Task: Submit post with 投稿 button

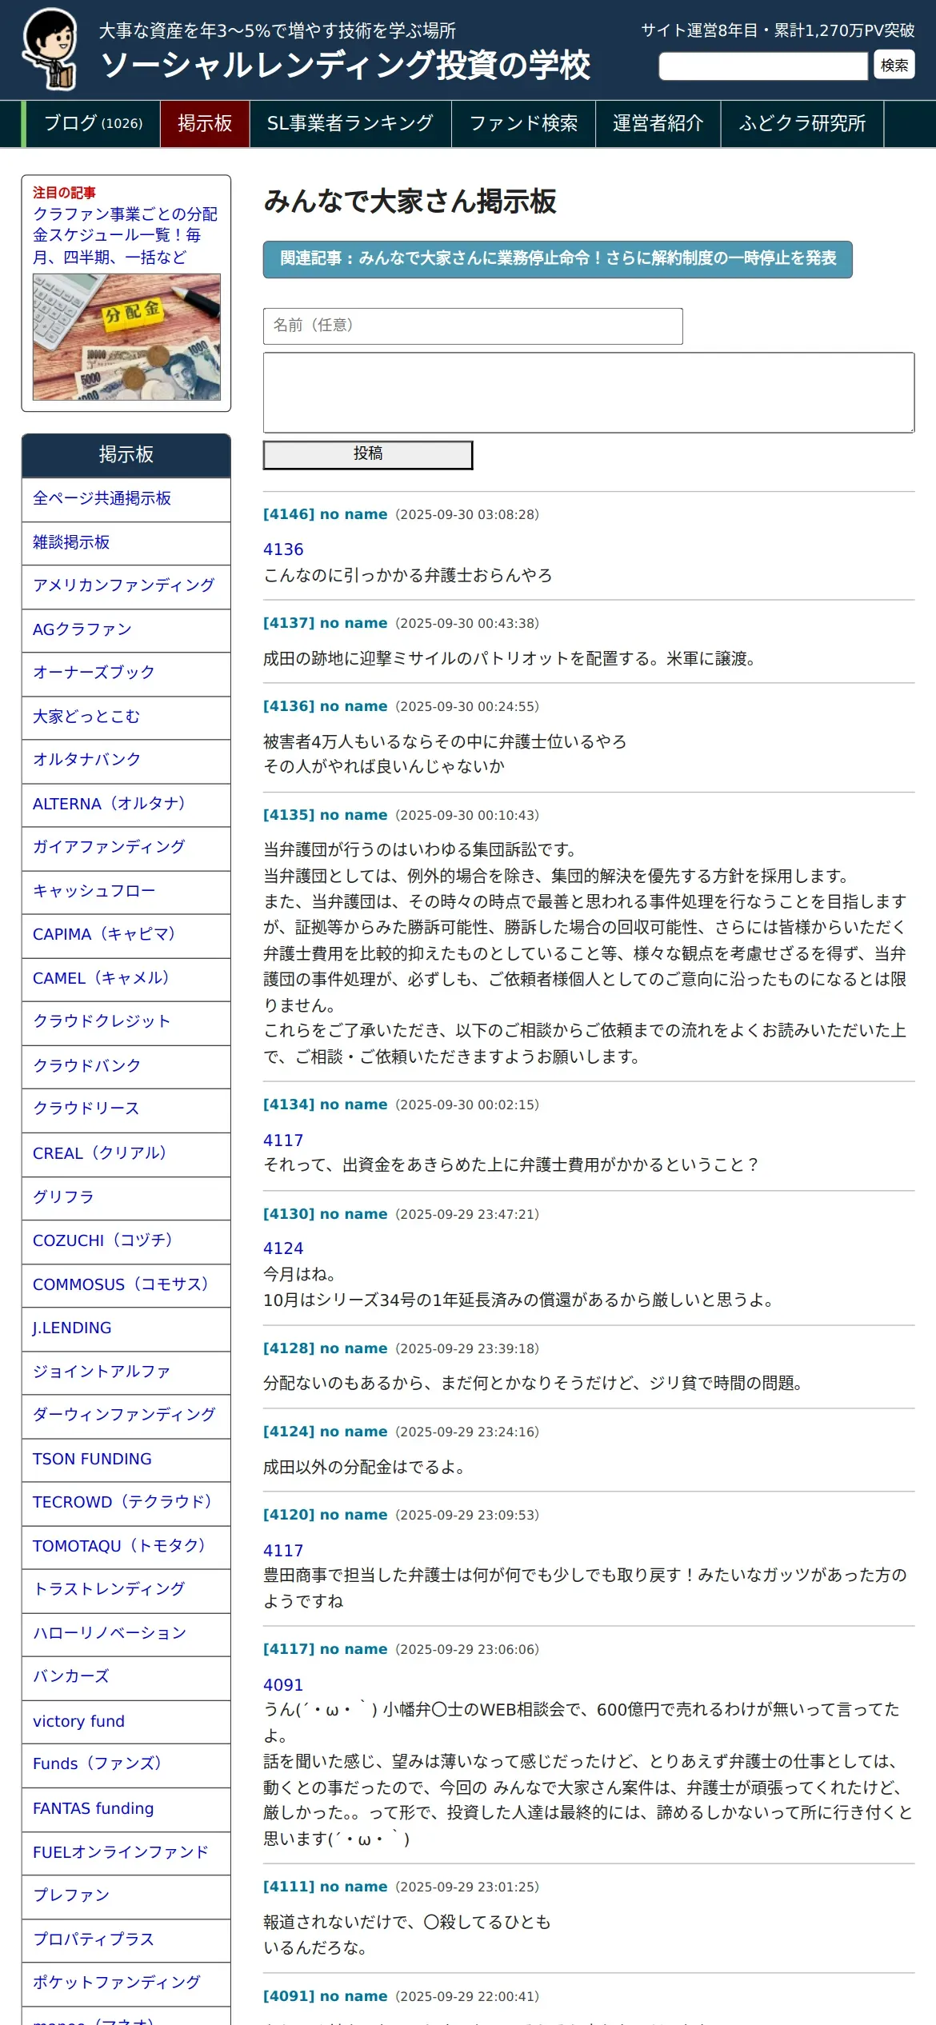Action: tap(368, 455)
